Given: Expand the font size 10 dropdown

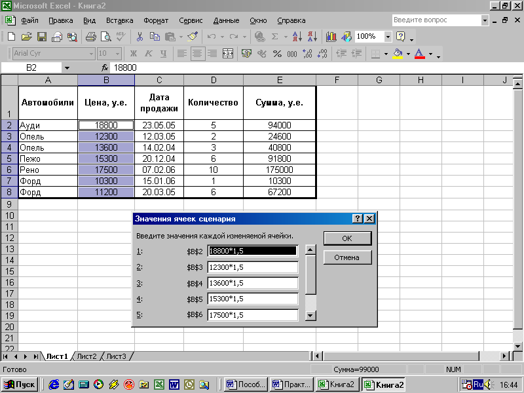Looking at the screenshot, I should point(117,54).
